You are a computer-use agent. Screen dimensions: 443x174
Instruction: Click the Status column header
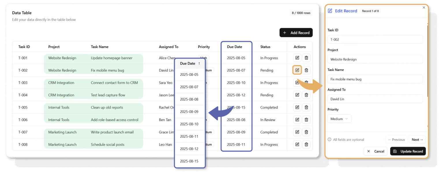[265, 47]
